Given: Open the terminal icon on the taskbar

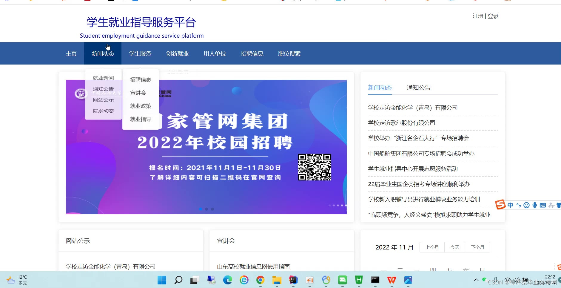Looking at the screenshot, I should click(375, 280).
